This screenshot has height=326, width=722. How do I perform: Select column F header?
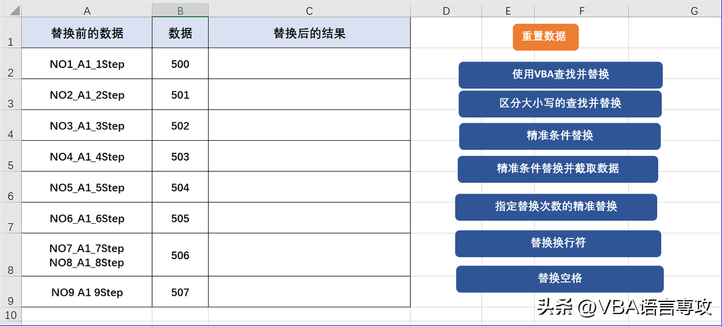point(582,10)
